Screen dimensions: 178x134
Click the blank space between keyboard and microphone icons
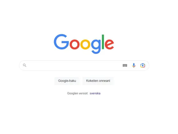click(x=130, y=65)
